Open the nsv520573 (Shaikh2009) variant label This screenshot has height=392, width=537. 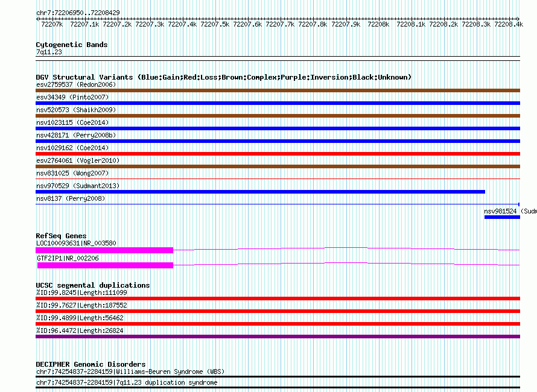pos(76,110)
